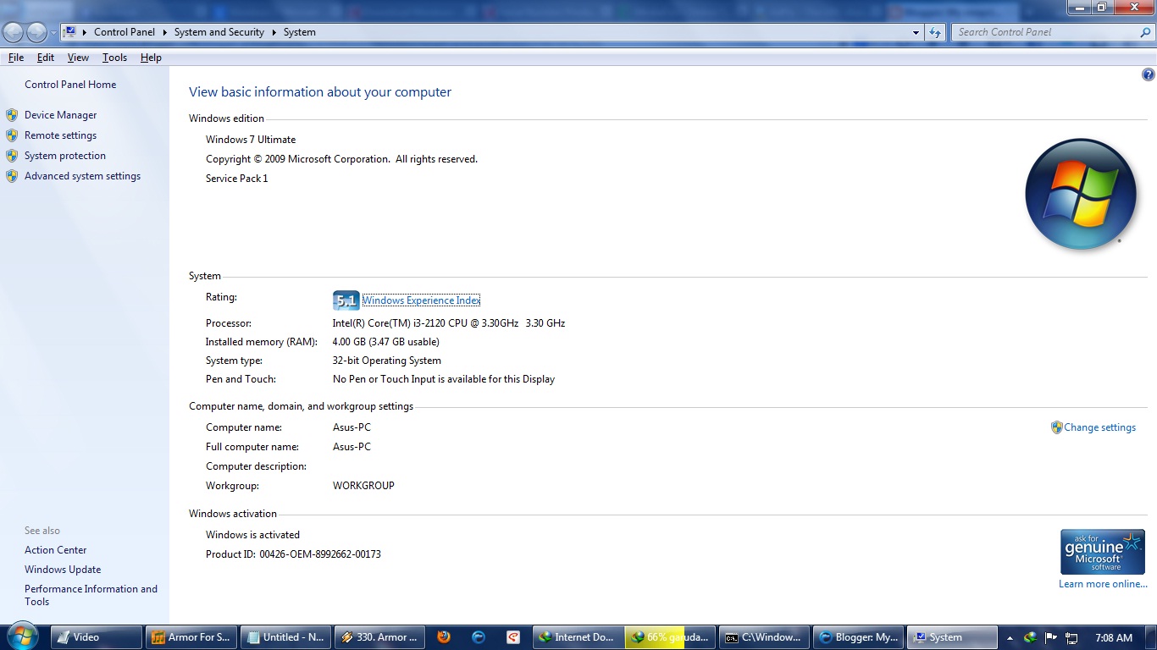Click Change settings link
Viewport: 1157px width, 650px height.
pos(1099,427)
